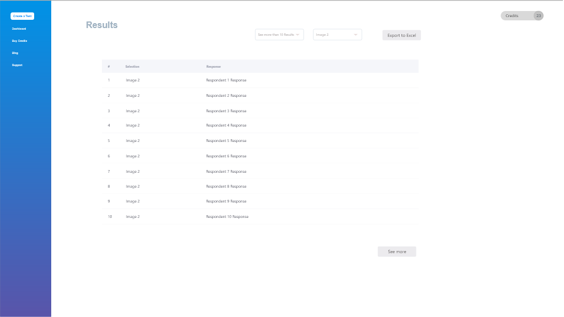Image resolution: width=564 pixels, height=317 pixels.
Task: Open the Dashboard sidebar item
Action: click(x=19, y=29)
